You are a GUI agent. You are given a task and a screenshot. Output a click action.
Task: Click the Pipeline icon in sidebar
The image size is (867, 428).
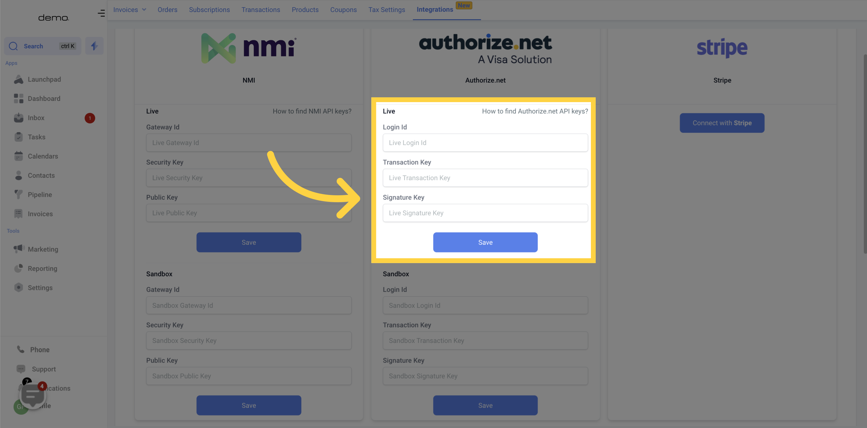click(x=19, y=194)
